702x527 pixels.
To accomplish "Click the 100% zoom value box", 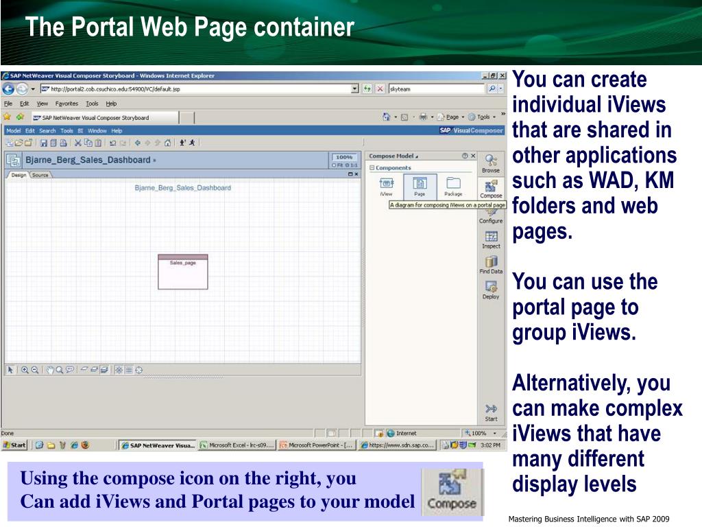I will coord(344,157).
